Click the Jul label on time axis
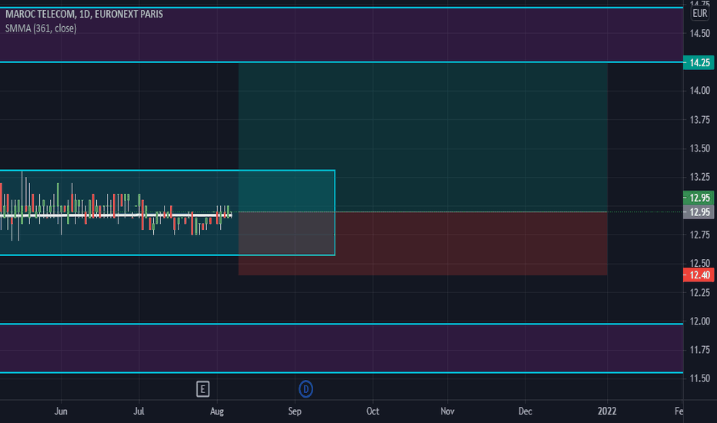 139,411
